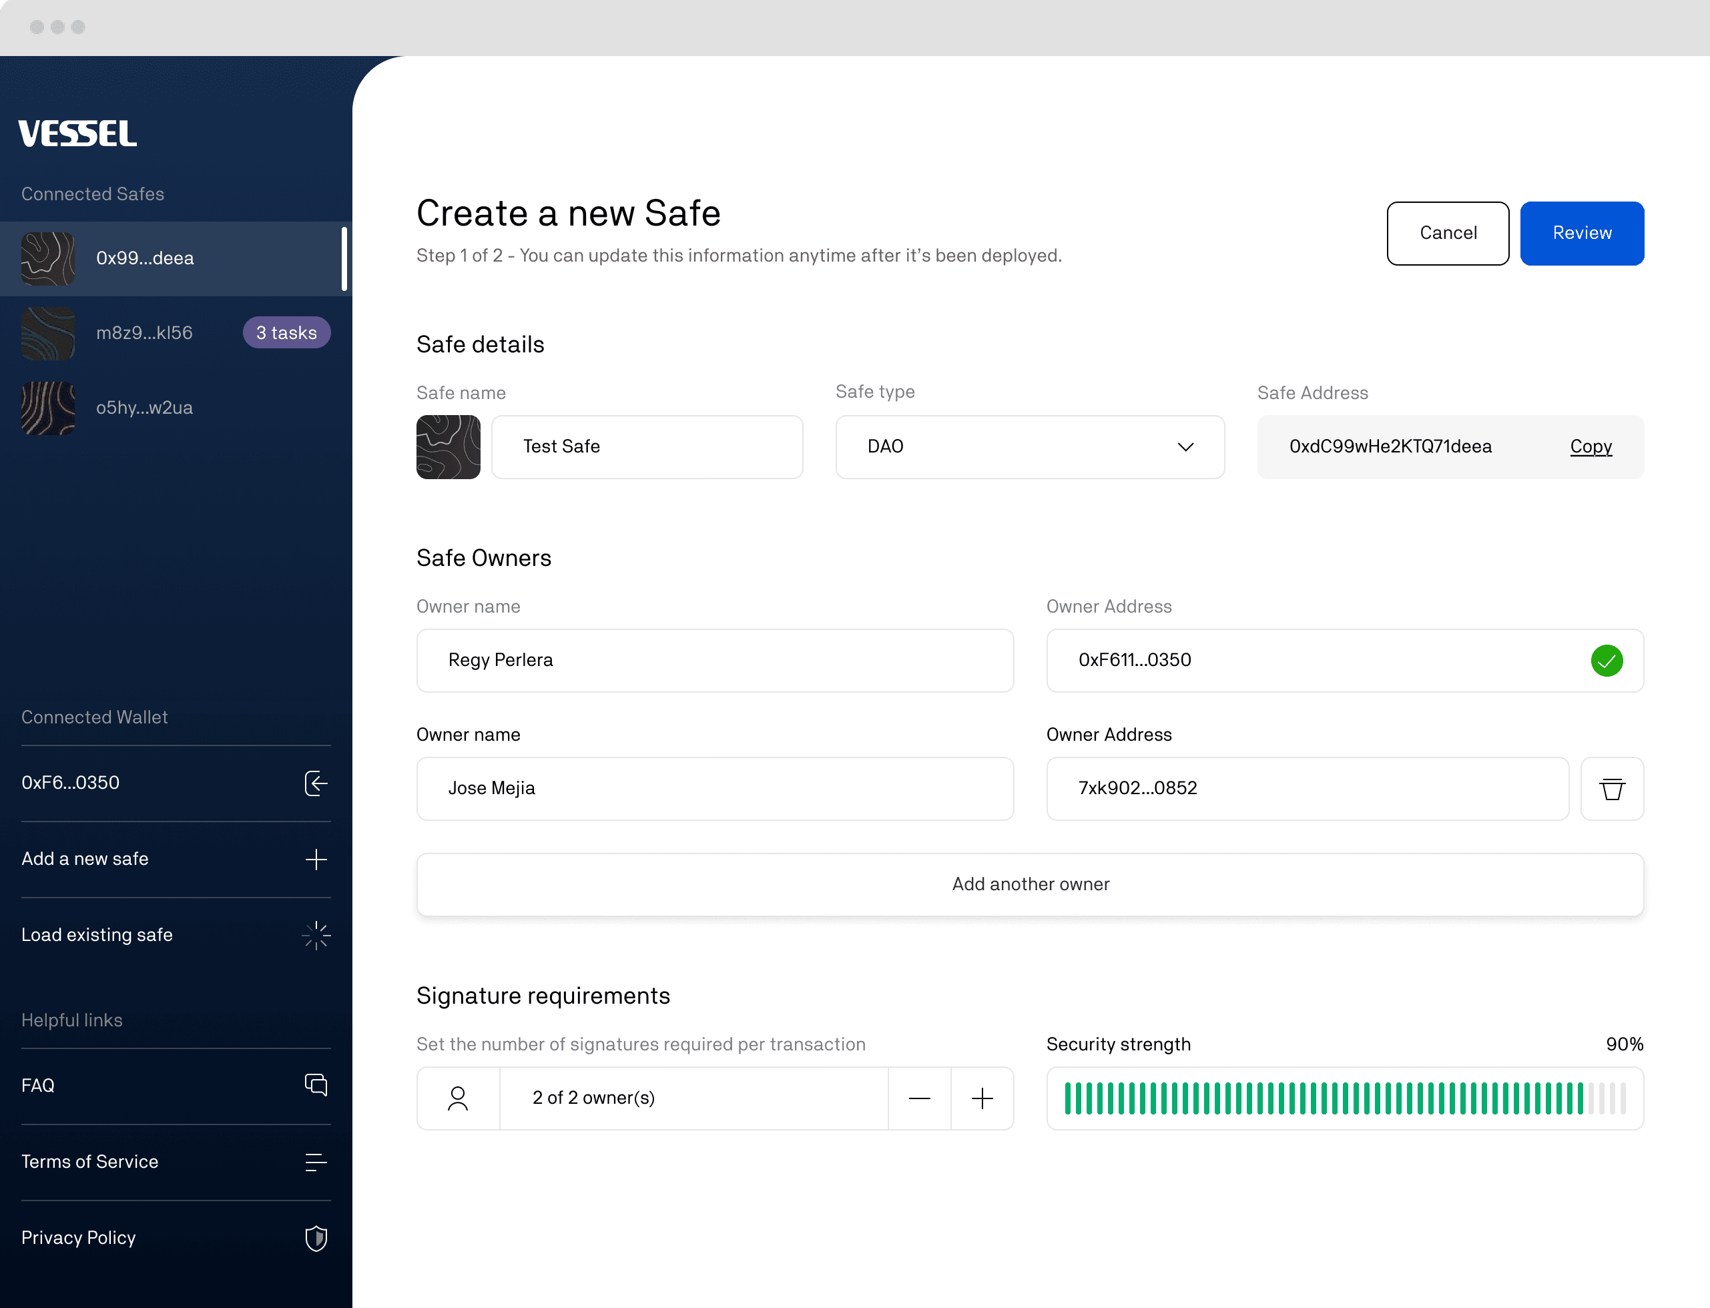This screenshot has height=1308, width=1710.
Task: Click the Review button
Action: (1582, 233)
